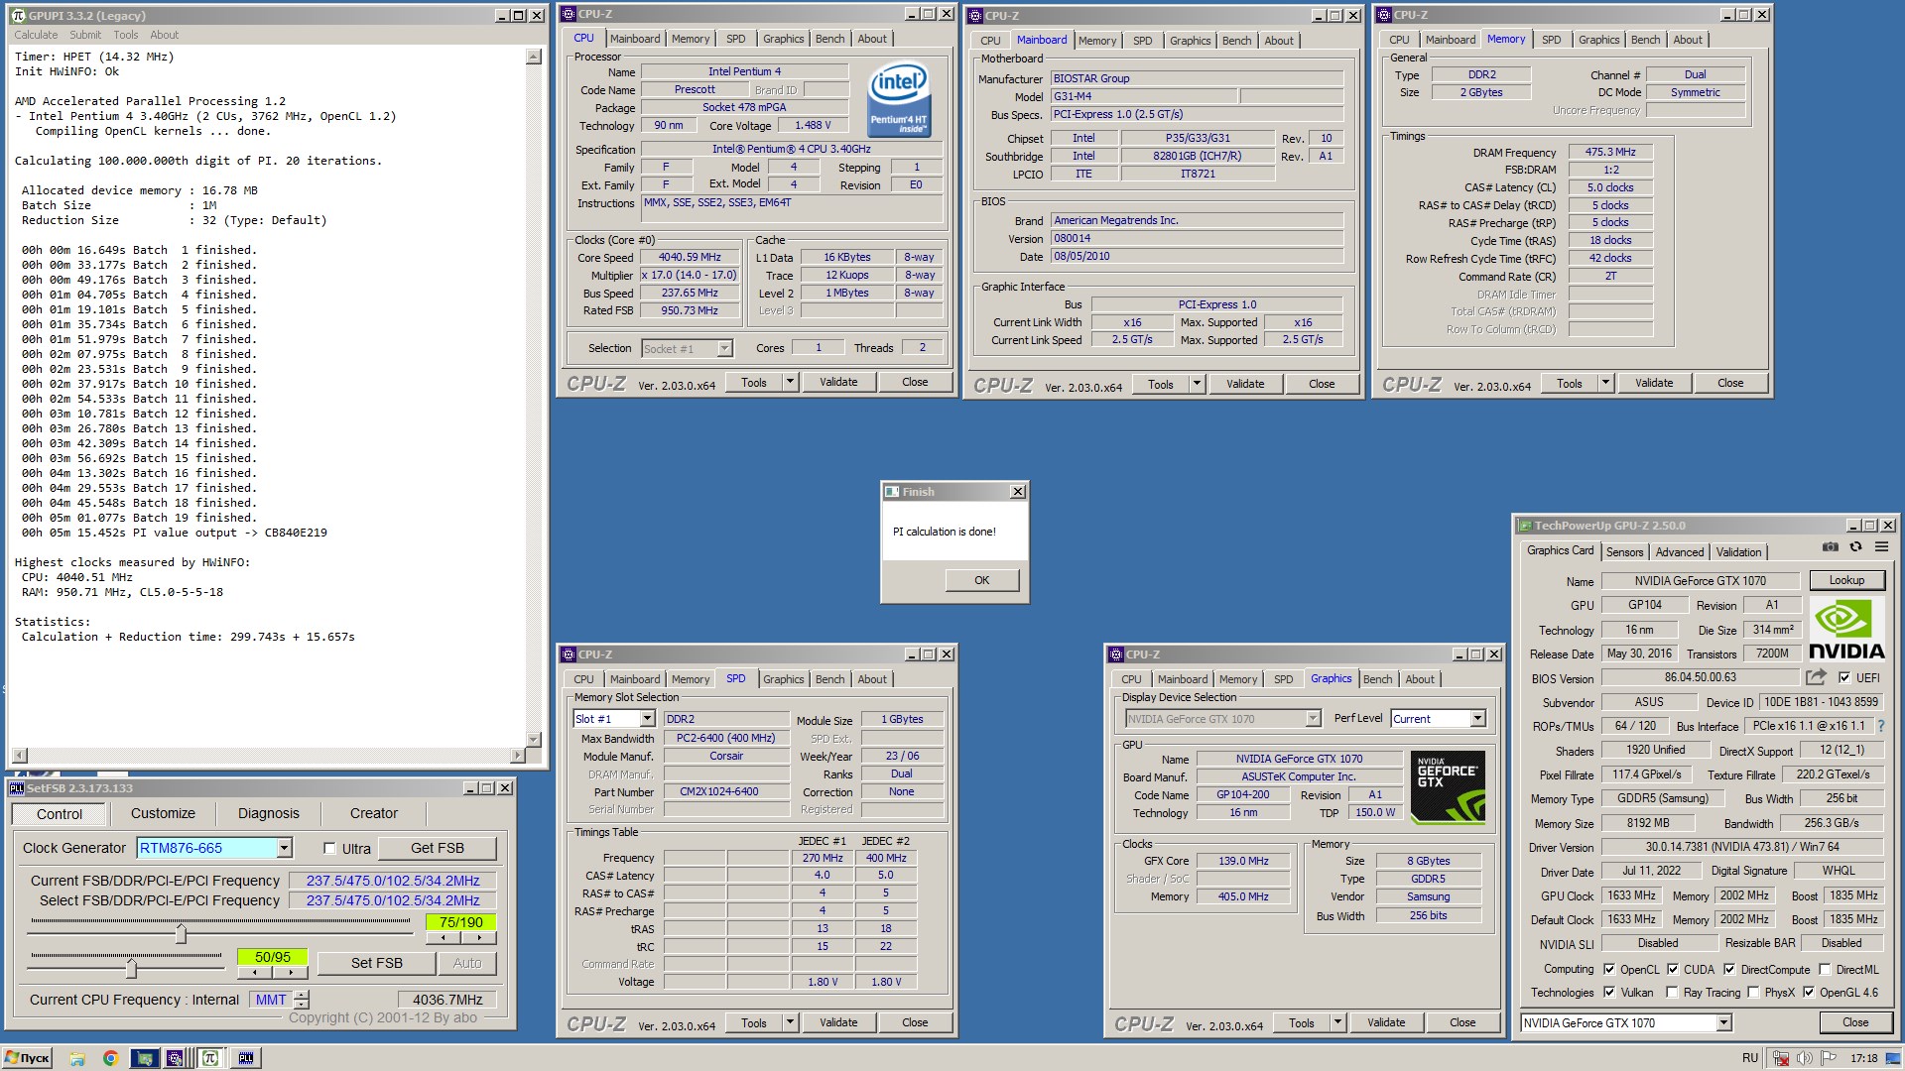Open Advanced tab in GPU-Z

[1679, 552]
